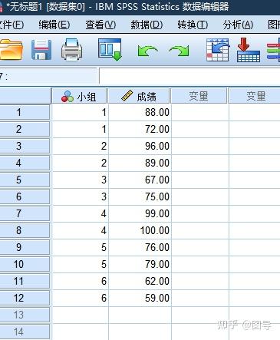The image size is (280, 340).
Task: Click the 成绩 cell showing 62.00
Action: (x=140, y=281)
